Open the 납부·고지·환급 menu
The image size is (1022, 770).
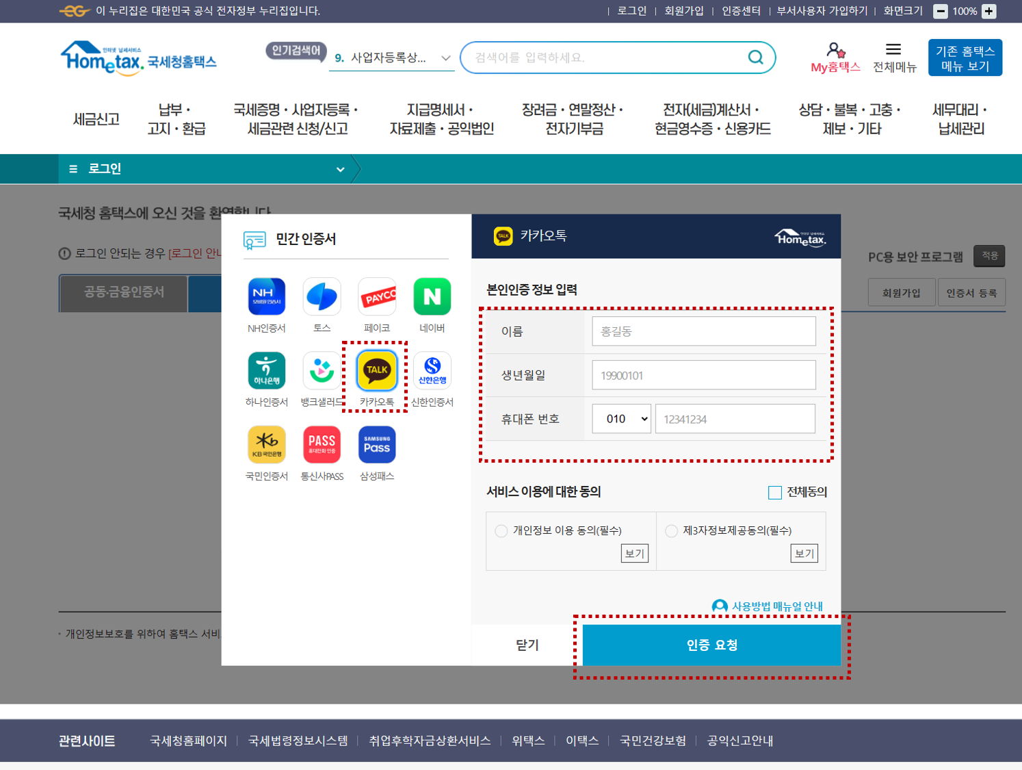pyautogui.click(x=176, y=119)
